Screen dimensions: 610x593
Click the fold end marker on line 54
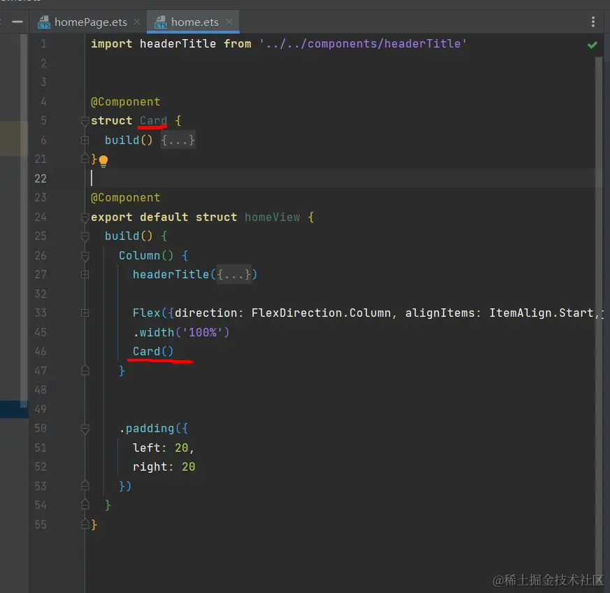point(85,505)
